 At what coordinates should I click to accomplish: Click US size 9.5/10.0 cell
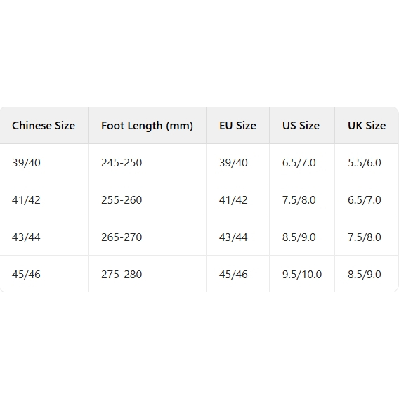[302, 274]
